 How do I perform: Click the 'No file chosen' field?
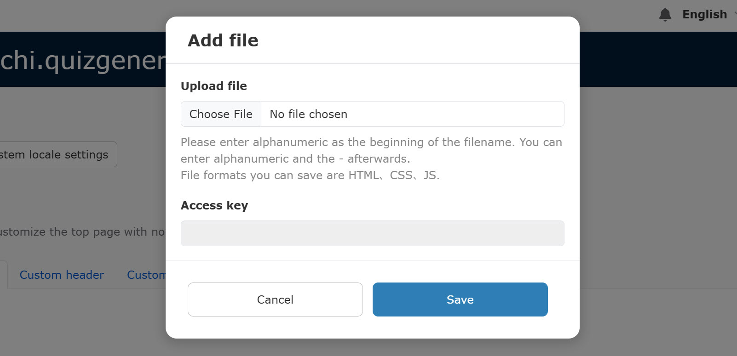click(412, 114)
